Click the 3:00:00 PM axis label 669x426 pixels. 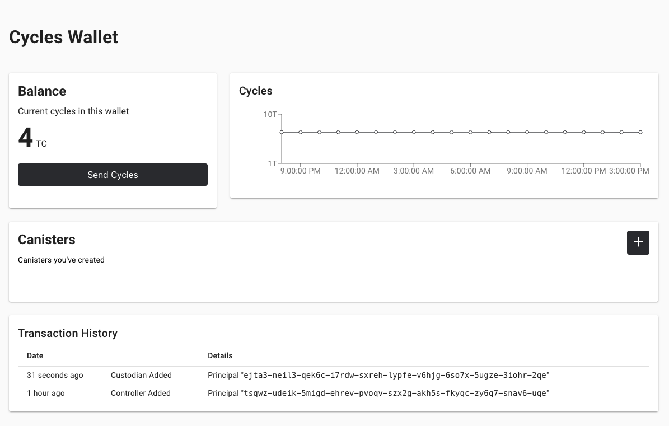(629, 171)
